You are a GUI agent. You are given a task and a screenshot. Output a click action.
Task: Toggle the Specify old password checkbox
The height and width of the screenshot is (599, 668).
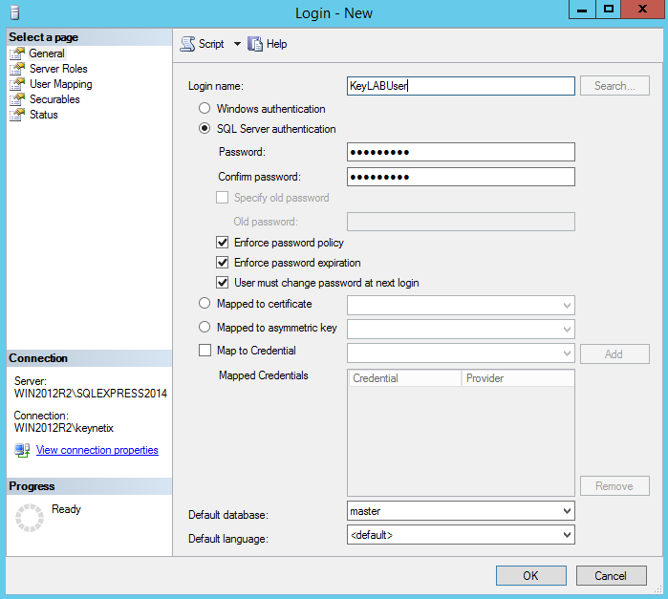(x=223, y=198)
